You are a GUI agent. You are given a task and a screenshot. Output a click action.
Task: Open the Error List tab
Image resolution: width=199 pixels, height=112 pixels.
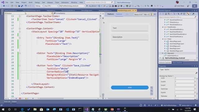(x=7, y=101)
